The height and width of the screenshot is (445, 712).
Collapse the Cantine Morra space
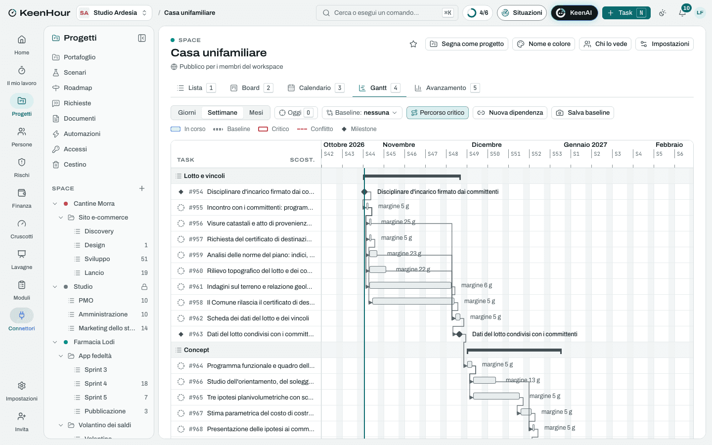click(55, 204)
